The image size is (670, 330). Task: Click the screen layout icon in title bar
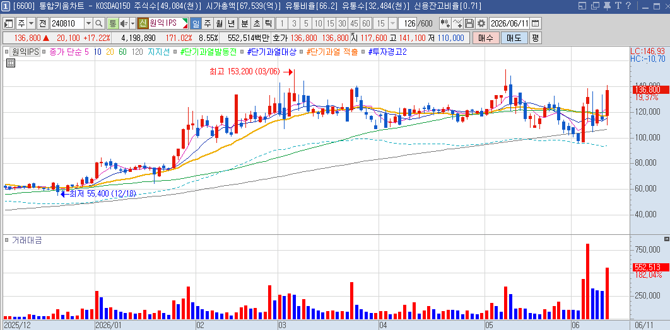click(x=582, y=6)
